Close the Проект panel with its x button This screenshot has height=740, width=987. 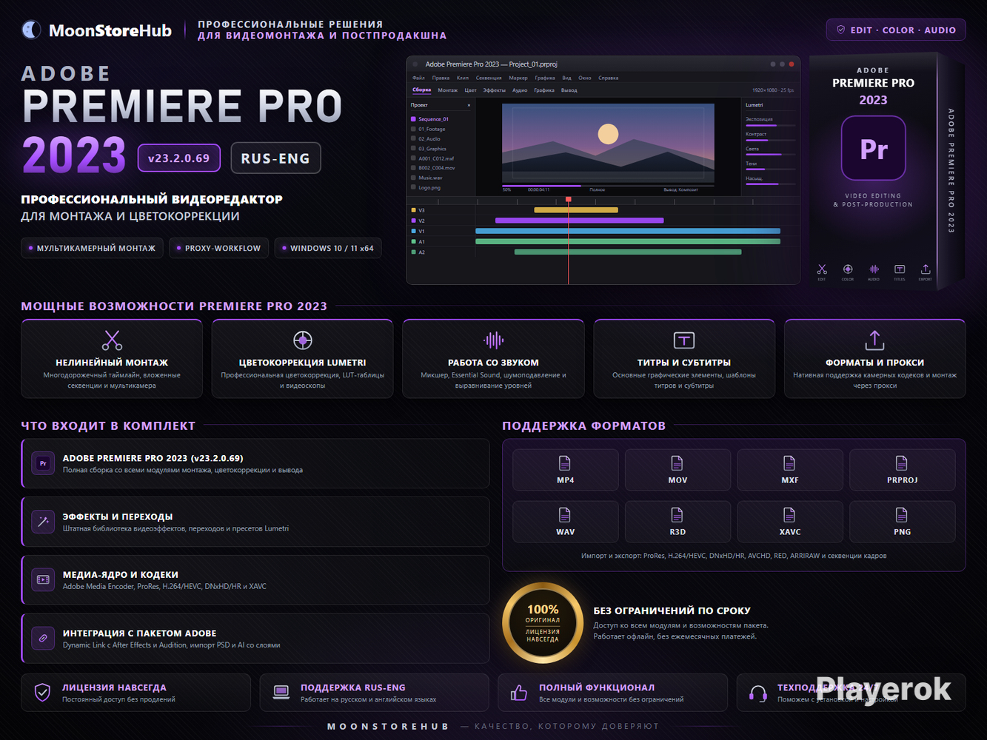469,105
